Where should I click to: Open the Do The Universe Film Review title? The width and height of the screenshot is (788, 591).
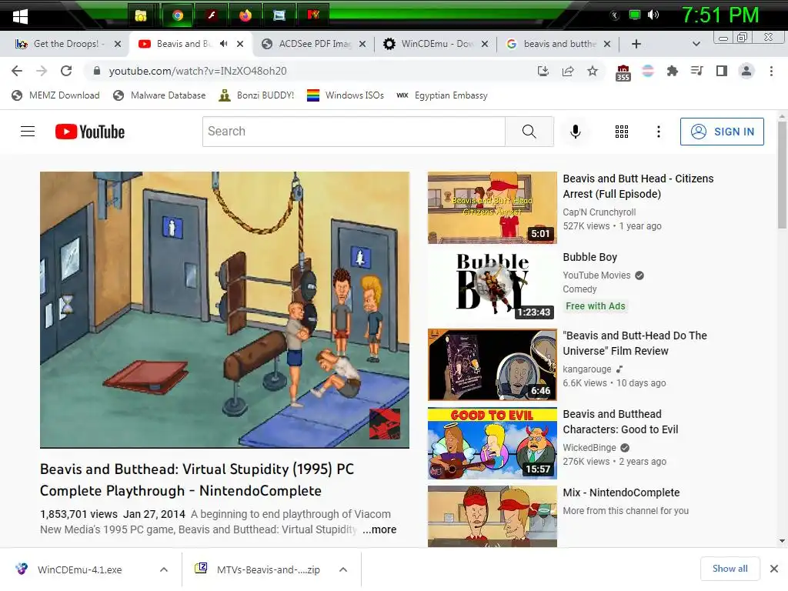pyautogui.click(x=635, y=343)
